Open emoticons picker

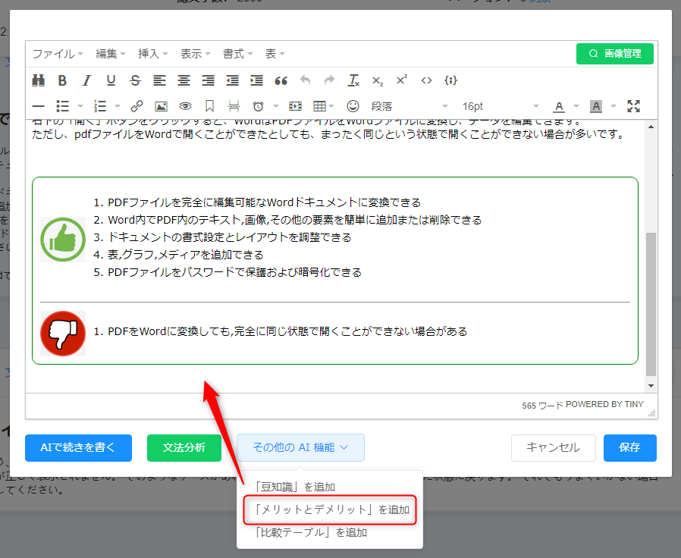click(x=353, y=106)
